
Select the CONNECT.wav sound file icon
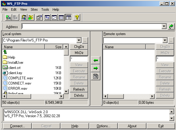5,83
